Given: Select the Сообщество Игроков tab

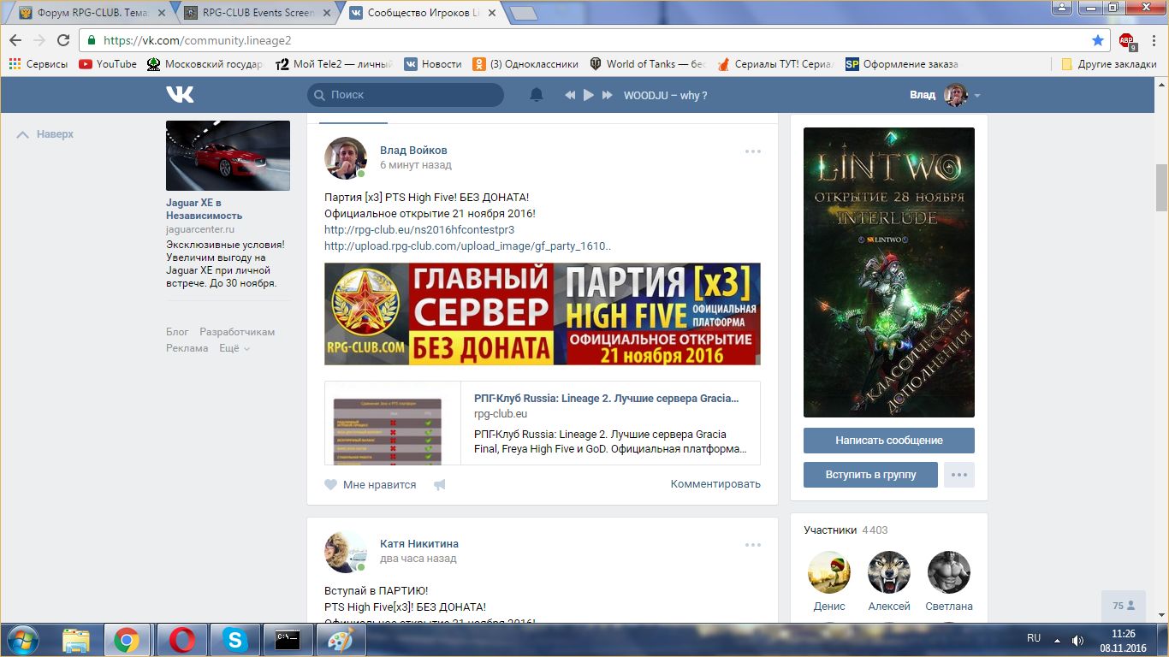Looking at the screenshot, I should pos(422,13).
